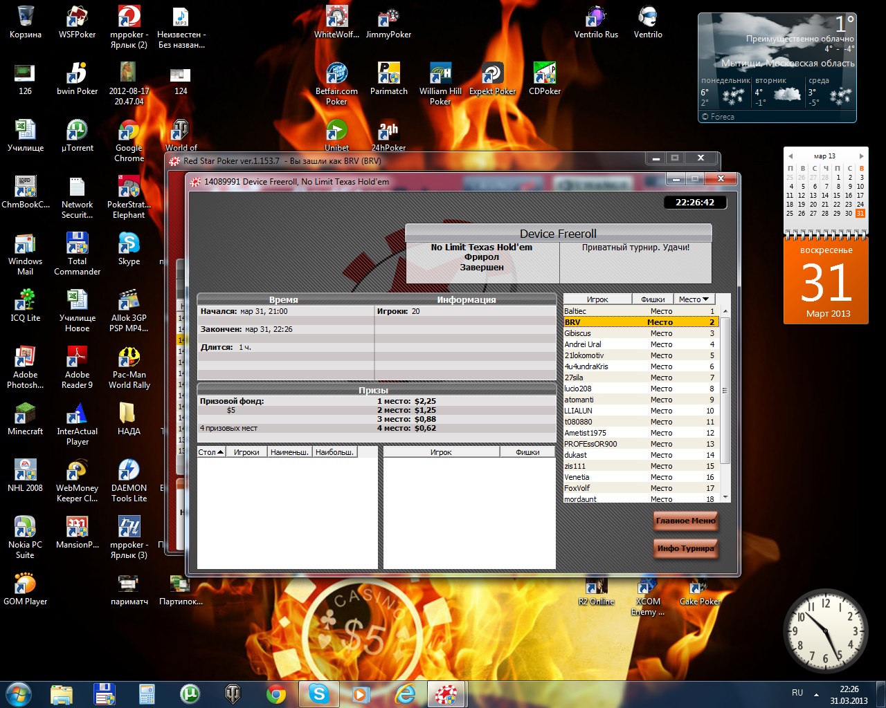
Task: Open Windows Media Player from taskbar
Action: click(x=361, y=693)
